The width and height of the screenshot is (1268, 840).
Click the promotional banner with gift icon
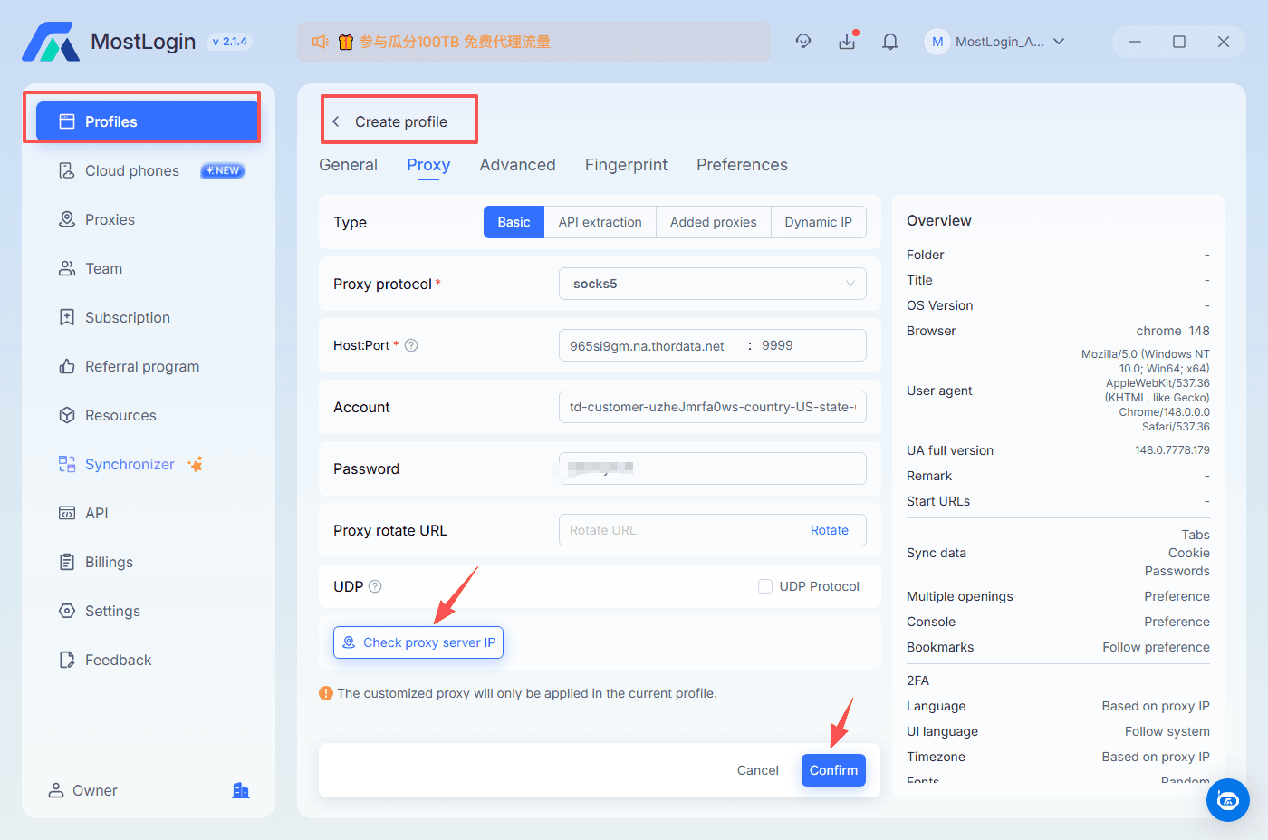click(534, 42)
